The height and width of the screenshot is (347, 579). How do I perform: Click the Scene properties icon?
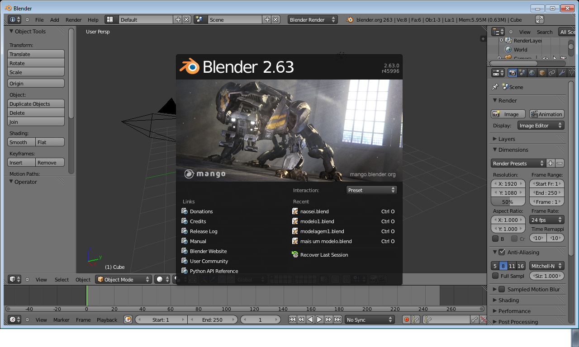click(522, 72)
